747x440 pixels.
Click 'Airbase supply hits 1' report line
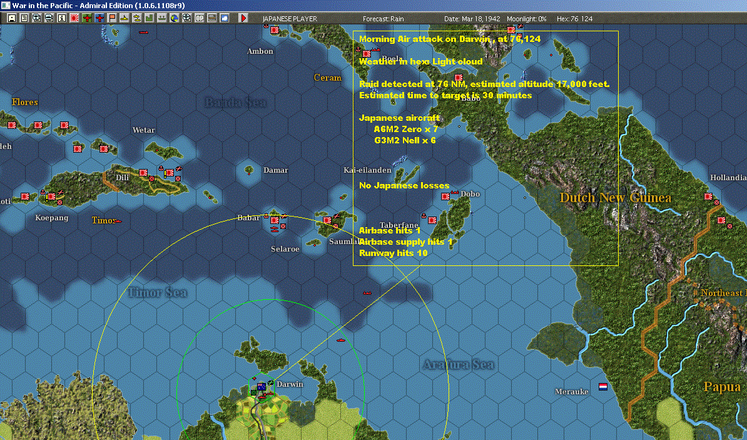[405, 242]
